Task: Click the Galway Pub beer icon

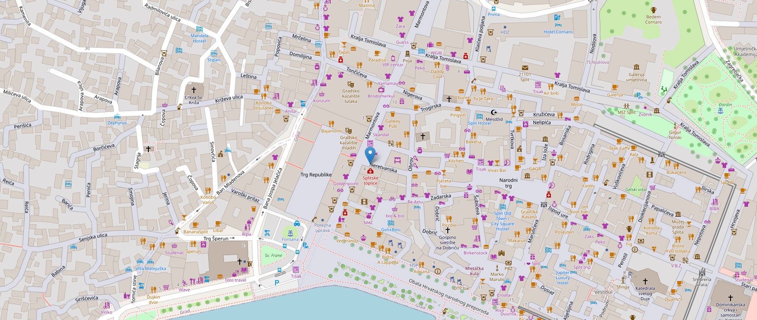Action: tap(392, 115)
